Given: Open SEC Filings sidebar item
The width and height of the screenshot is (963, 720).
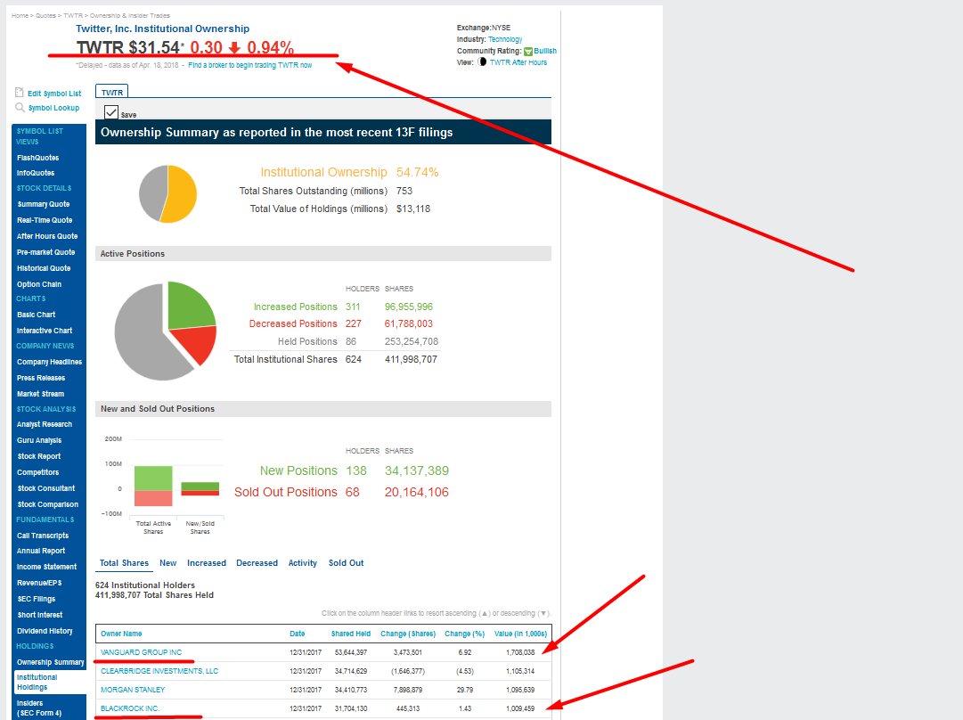Looking at the screenshot, I should [37, 599].
